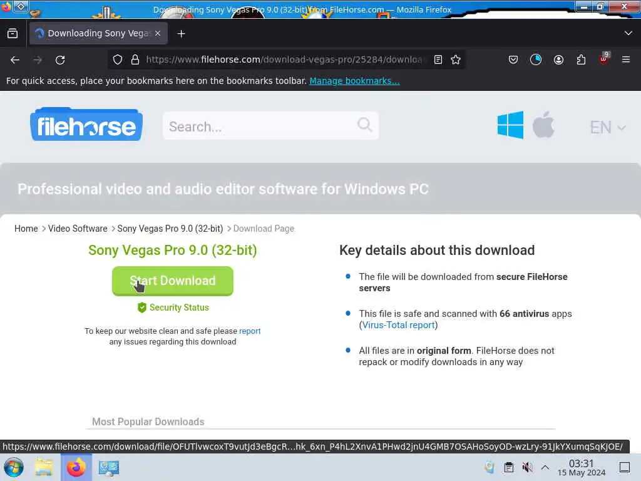Open the Firefox hamburger menu
The image size is (641, 481).
[625, 59]
